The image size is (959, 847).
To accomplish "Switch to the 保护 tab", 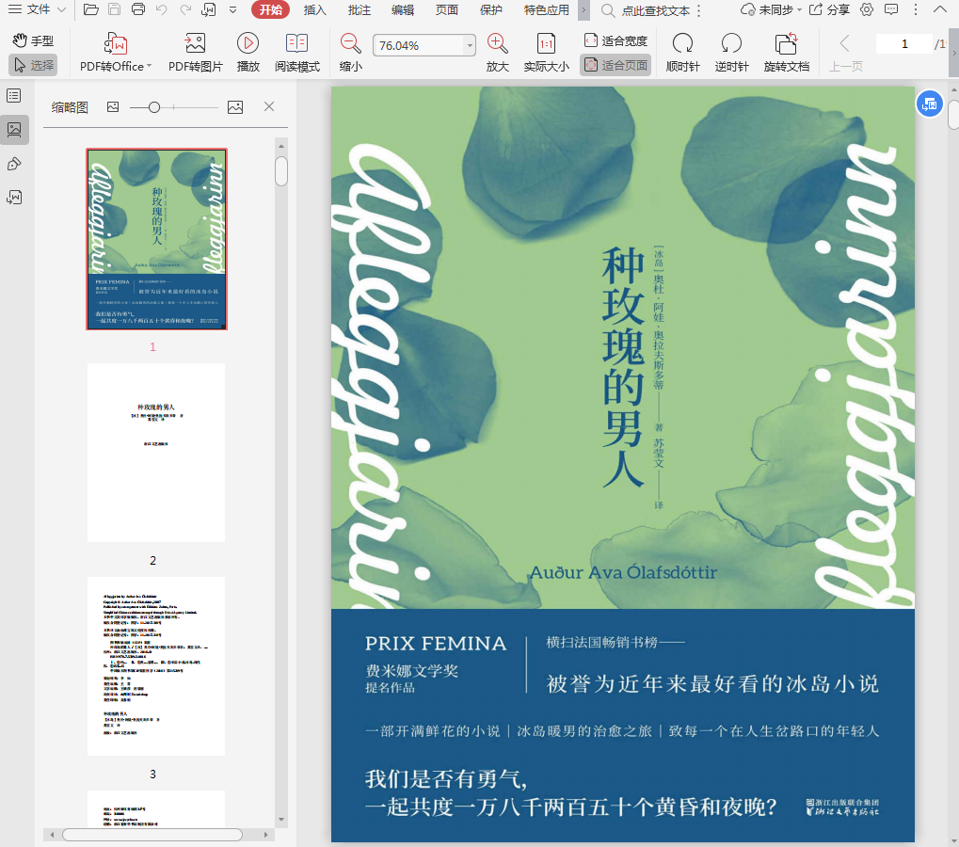I will 490,9.
